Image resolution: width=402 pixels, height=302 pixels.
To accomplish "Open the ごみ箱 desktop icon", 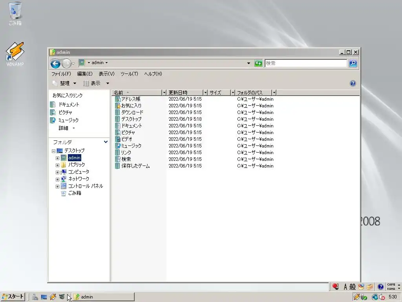I will tap(15, 13).
